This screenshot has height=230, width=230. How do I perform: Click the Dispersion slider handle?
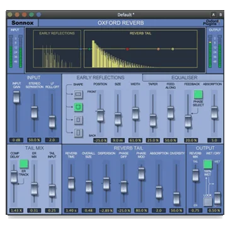106,184
